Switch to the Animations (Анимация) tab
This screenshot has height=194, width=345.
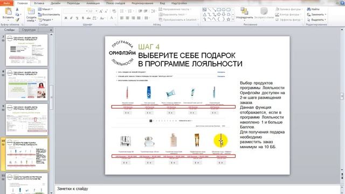(x=93, y=3)
